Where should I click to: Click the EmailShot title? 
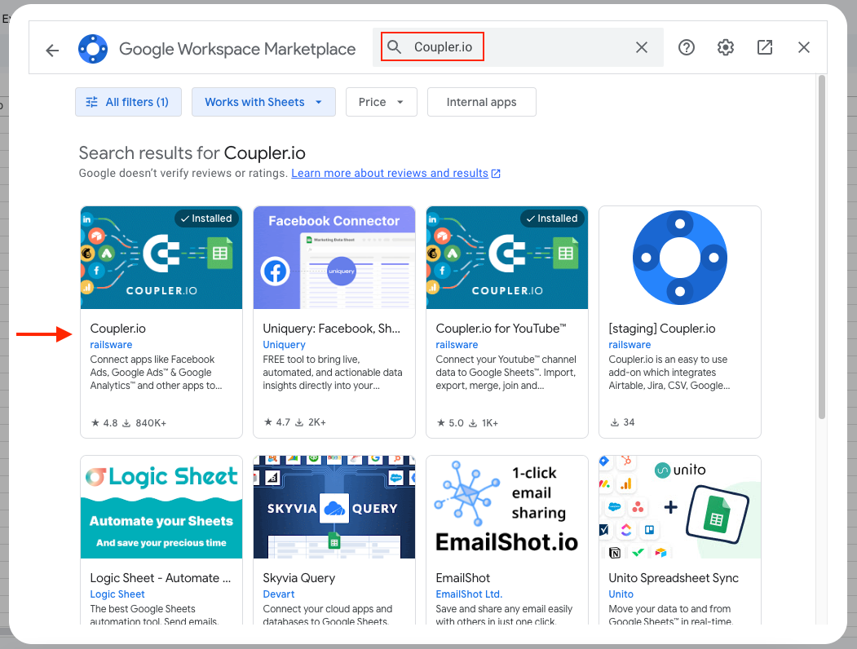pos(463,578)
